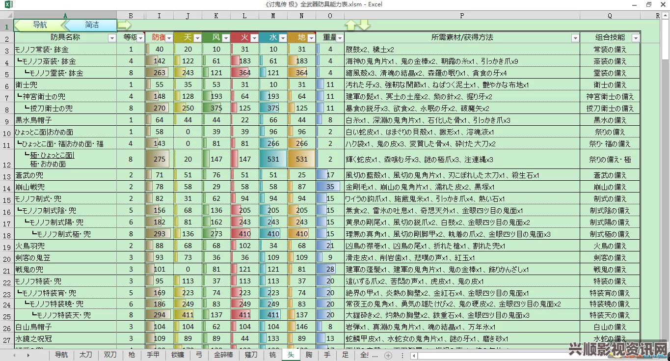Select skill cell 祭りの備え·極
Screen dimensions: 670x361
click(x=610, y=159)
